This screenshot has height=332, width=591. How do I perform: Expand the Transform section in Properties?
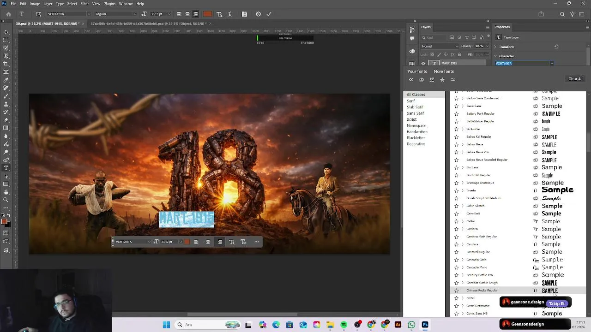[x=495, y=47]
